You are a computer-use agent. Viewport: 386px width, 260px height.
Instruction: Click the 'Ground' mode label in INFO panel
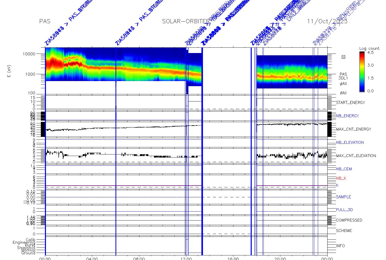pos(28,253)
